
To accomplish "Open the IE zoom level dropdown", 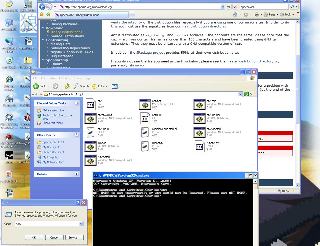I will coord(293,191).
